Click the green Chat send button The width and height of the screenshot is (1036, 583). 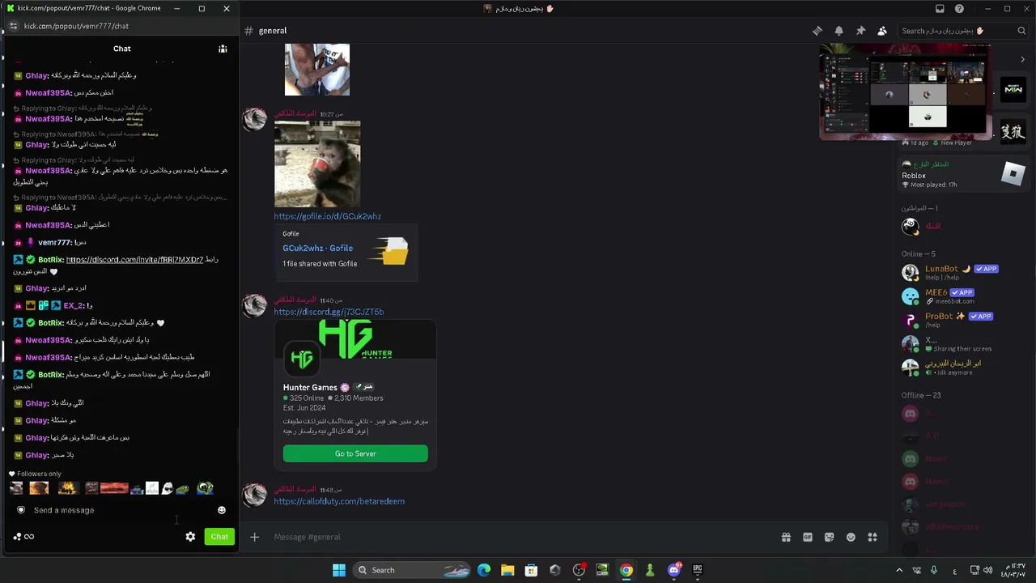(219, 537)
